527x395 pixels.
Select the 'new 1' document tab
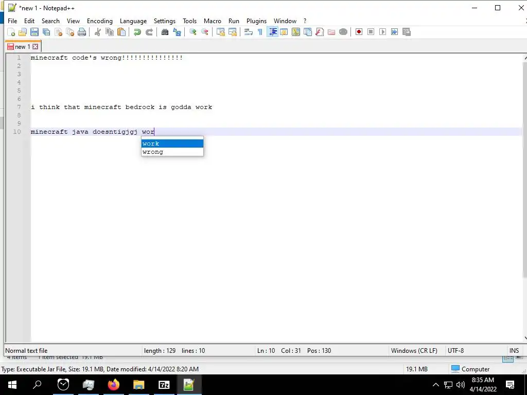tap(23, 47)
